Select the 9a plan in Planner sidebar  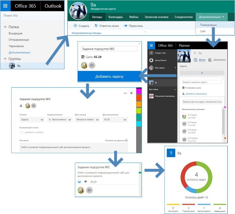tap(162, 83)
